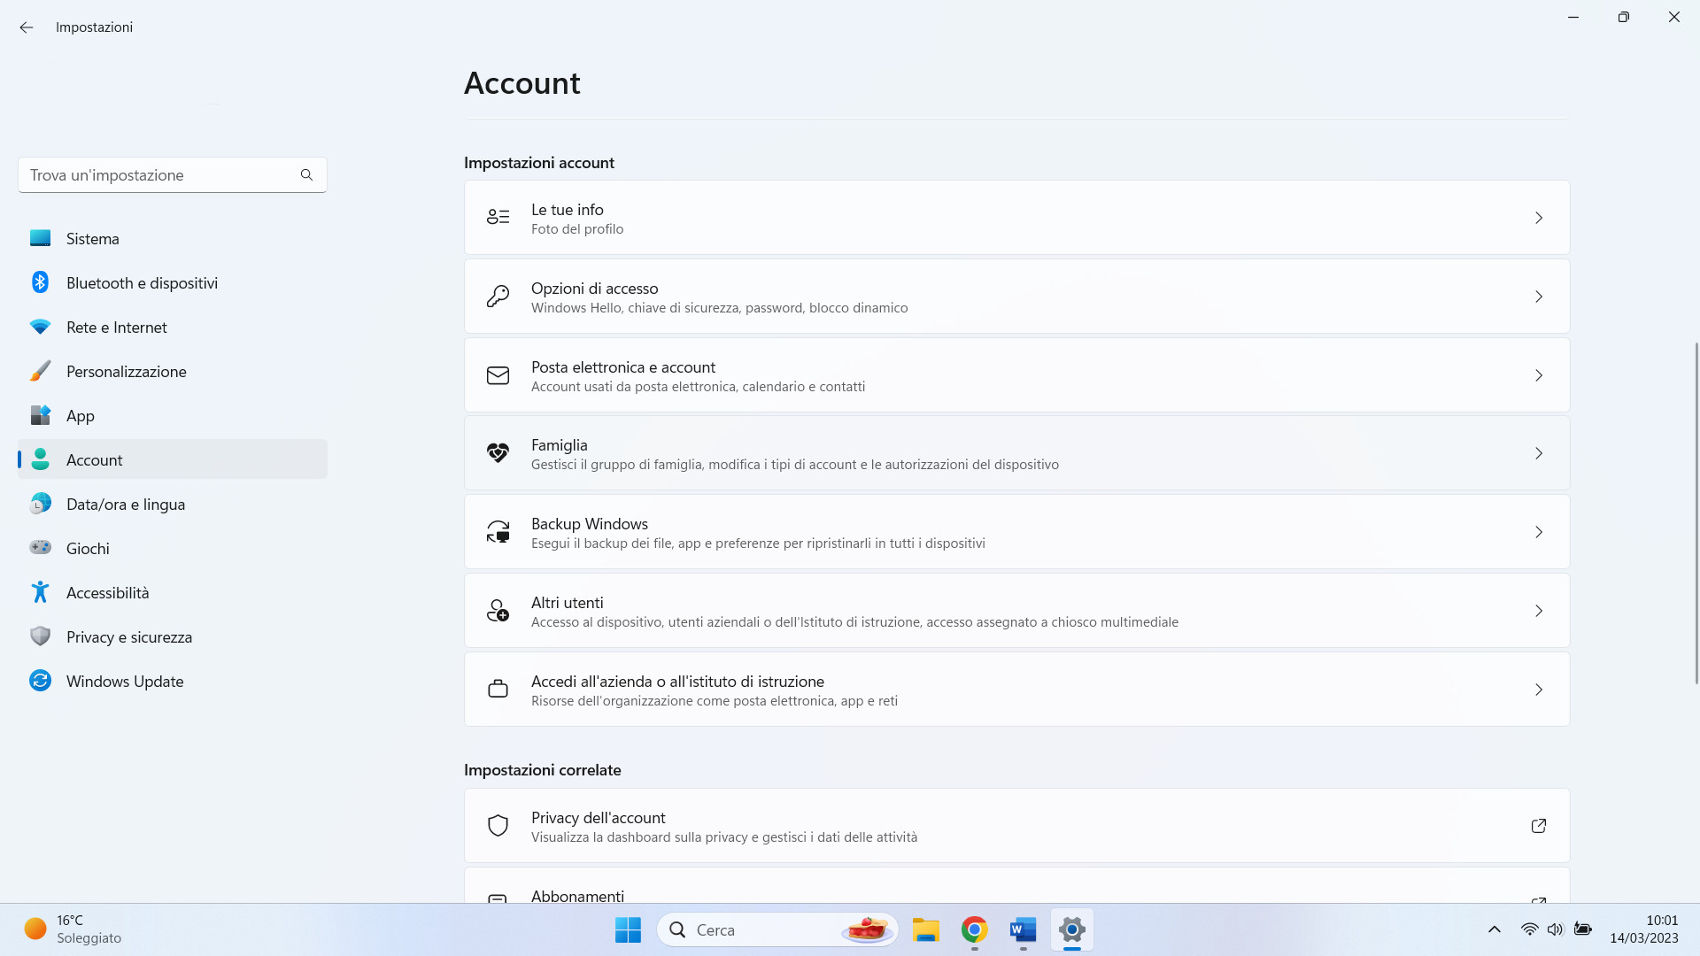Select the Giochi controller icon
Viewport: 1700px width, 956px height.
[40, 548]
